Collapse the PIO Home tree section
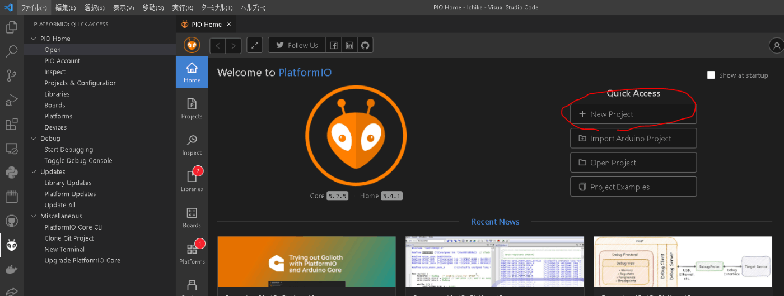This screenshot has width=784, height=296. pyautogui.click(x=34, y=39)
